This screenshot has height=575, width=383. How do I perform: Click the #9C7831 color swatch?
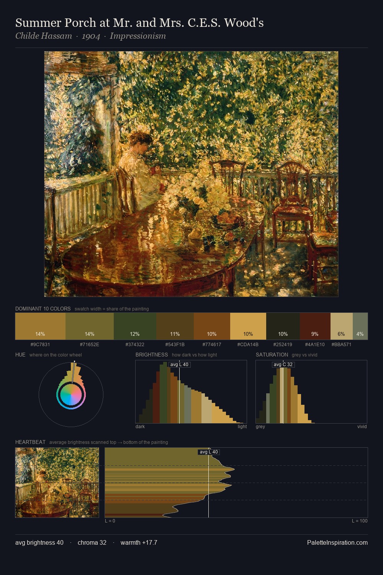pos(40,326)
